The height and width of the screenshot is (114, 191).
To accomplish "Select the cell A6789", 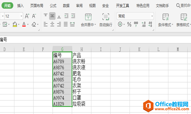I will click(x=62, y=61).
